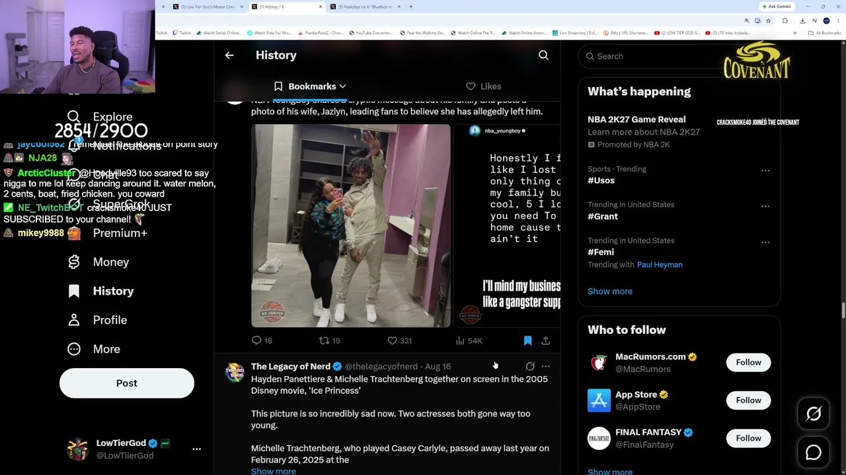846x475 pixels.
Task: Show more trends in What's happening
Action: 610,291
